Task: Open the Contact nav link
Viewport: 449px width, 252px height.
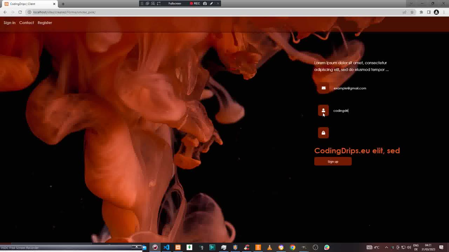Action: [27, 23]
